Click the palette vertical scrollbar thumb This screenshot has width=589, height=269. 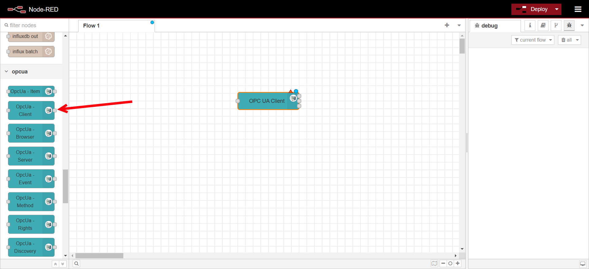(x=65, y=186)
